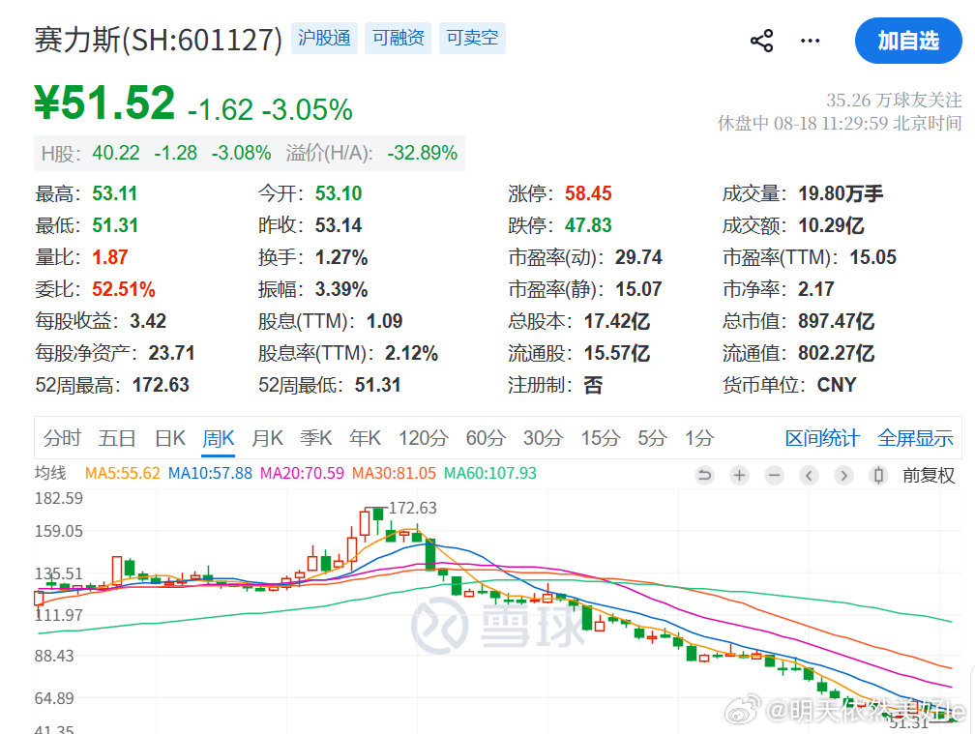Click the H股 price 40.22
The image size is (975, 734).
click(x=116, y=153)
